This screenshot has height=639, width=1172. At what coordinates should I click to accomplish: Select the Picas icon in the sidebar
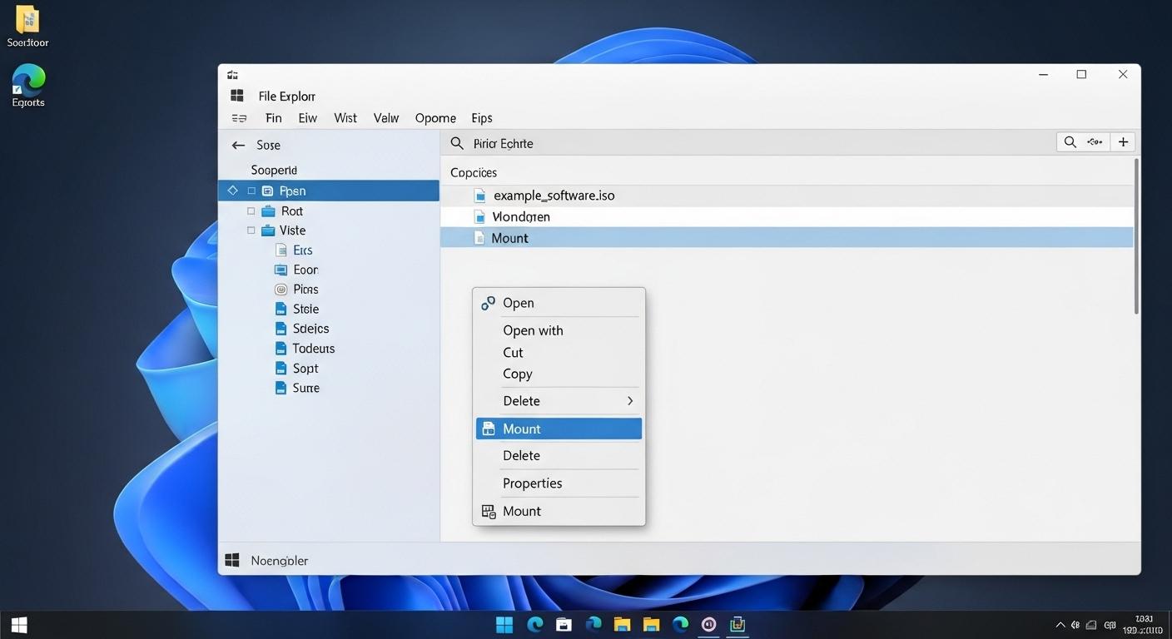tap(282, 289)
